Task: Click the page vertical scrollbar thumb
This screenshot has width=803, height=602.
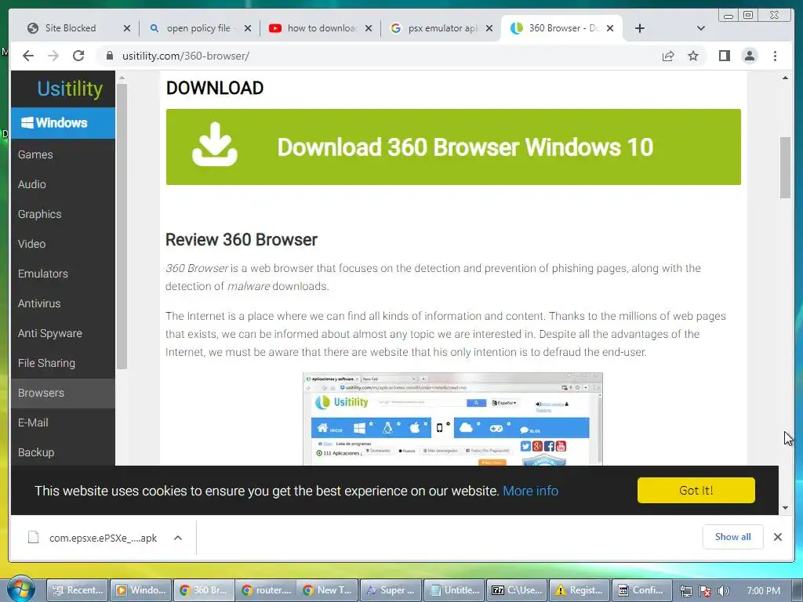Action: tap(785, 168)
